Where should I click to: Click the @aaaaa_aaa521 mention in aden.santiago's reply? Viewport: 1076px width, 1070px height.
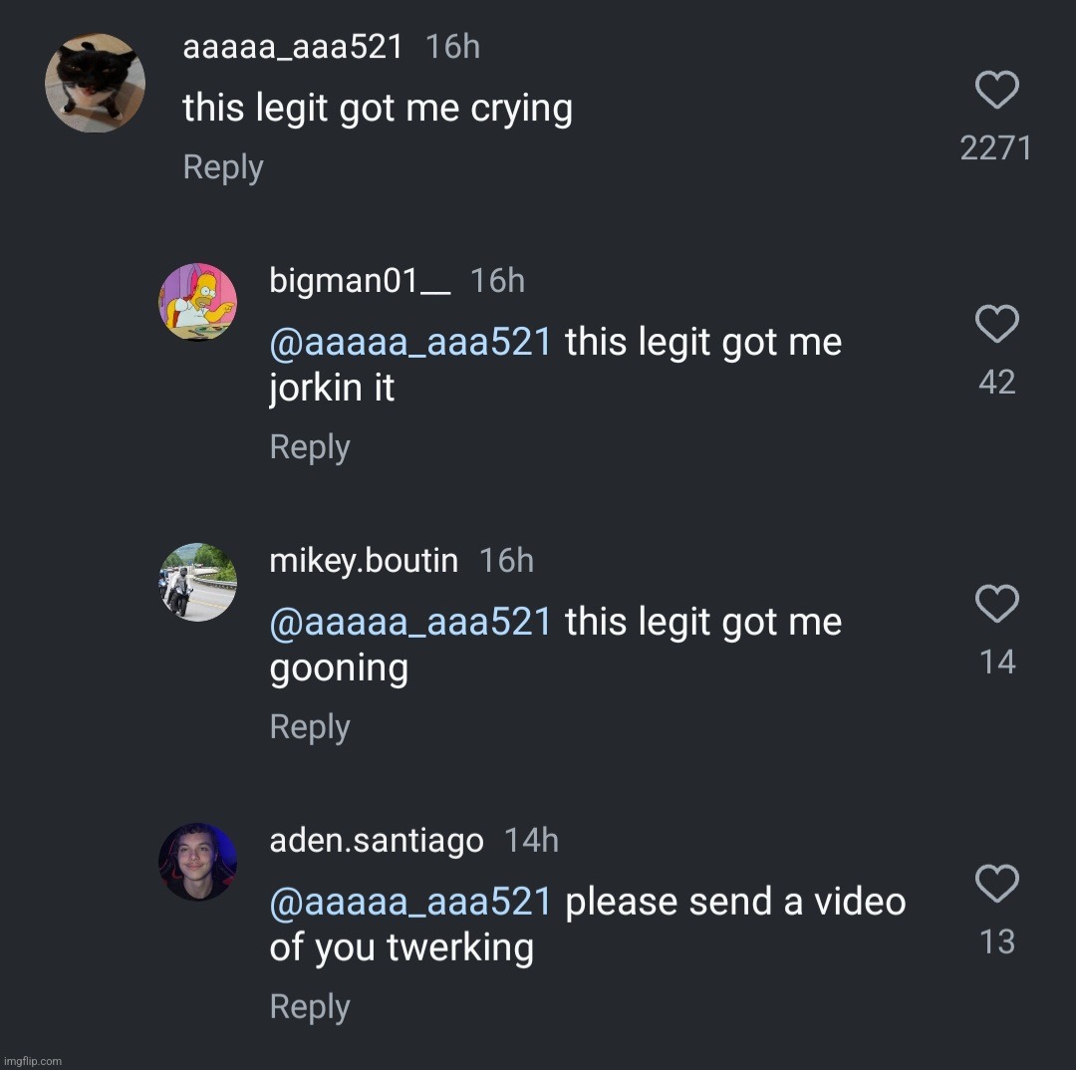[x=410, y=903]
